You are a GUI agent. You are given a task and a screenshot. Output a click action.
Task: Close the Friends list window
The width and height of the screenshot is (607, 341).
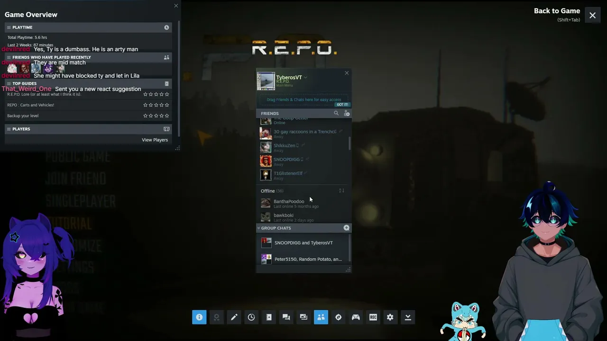(x=347, y=73)
